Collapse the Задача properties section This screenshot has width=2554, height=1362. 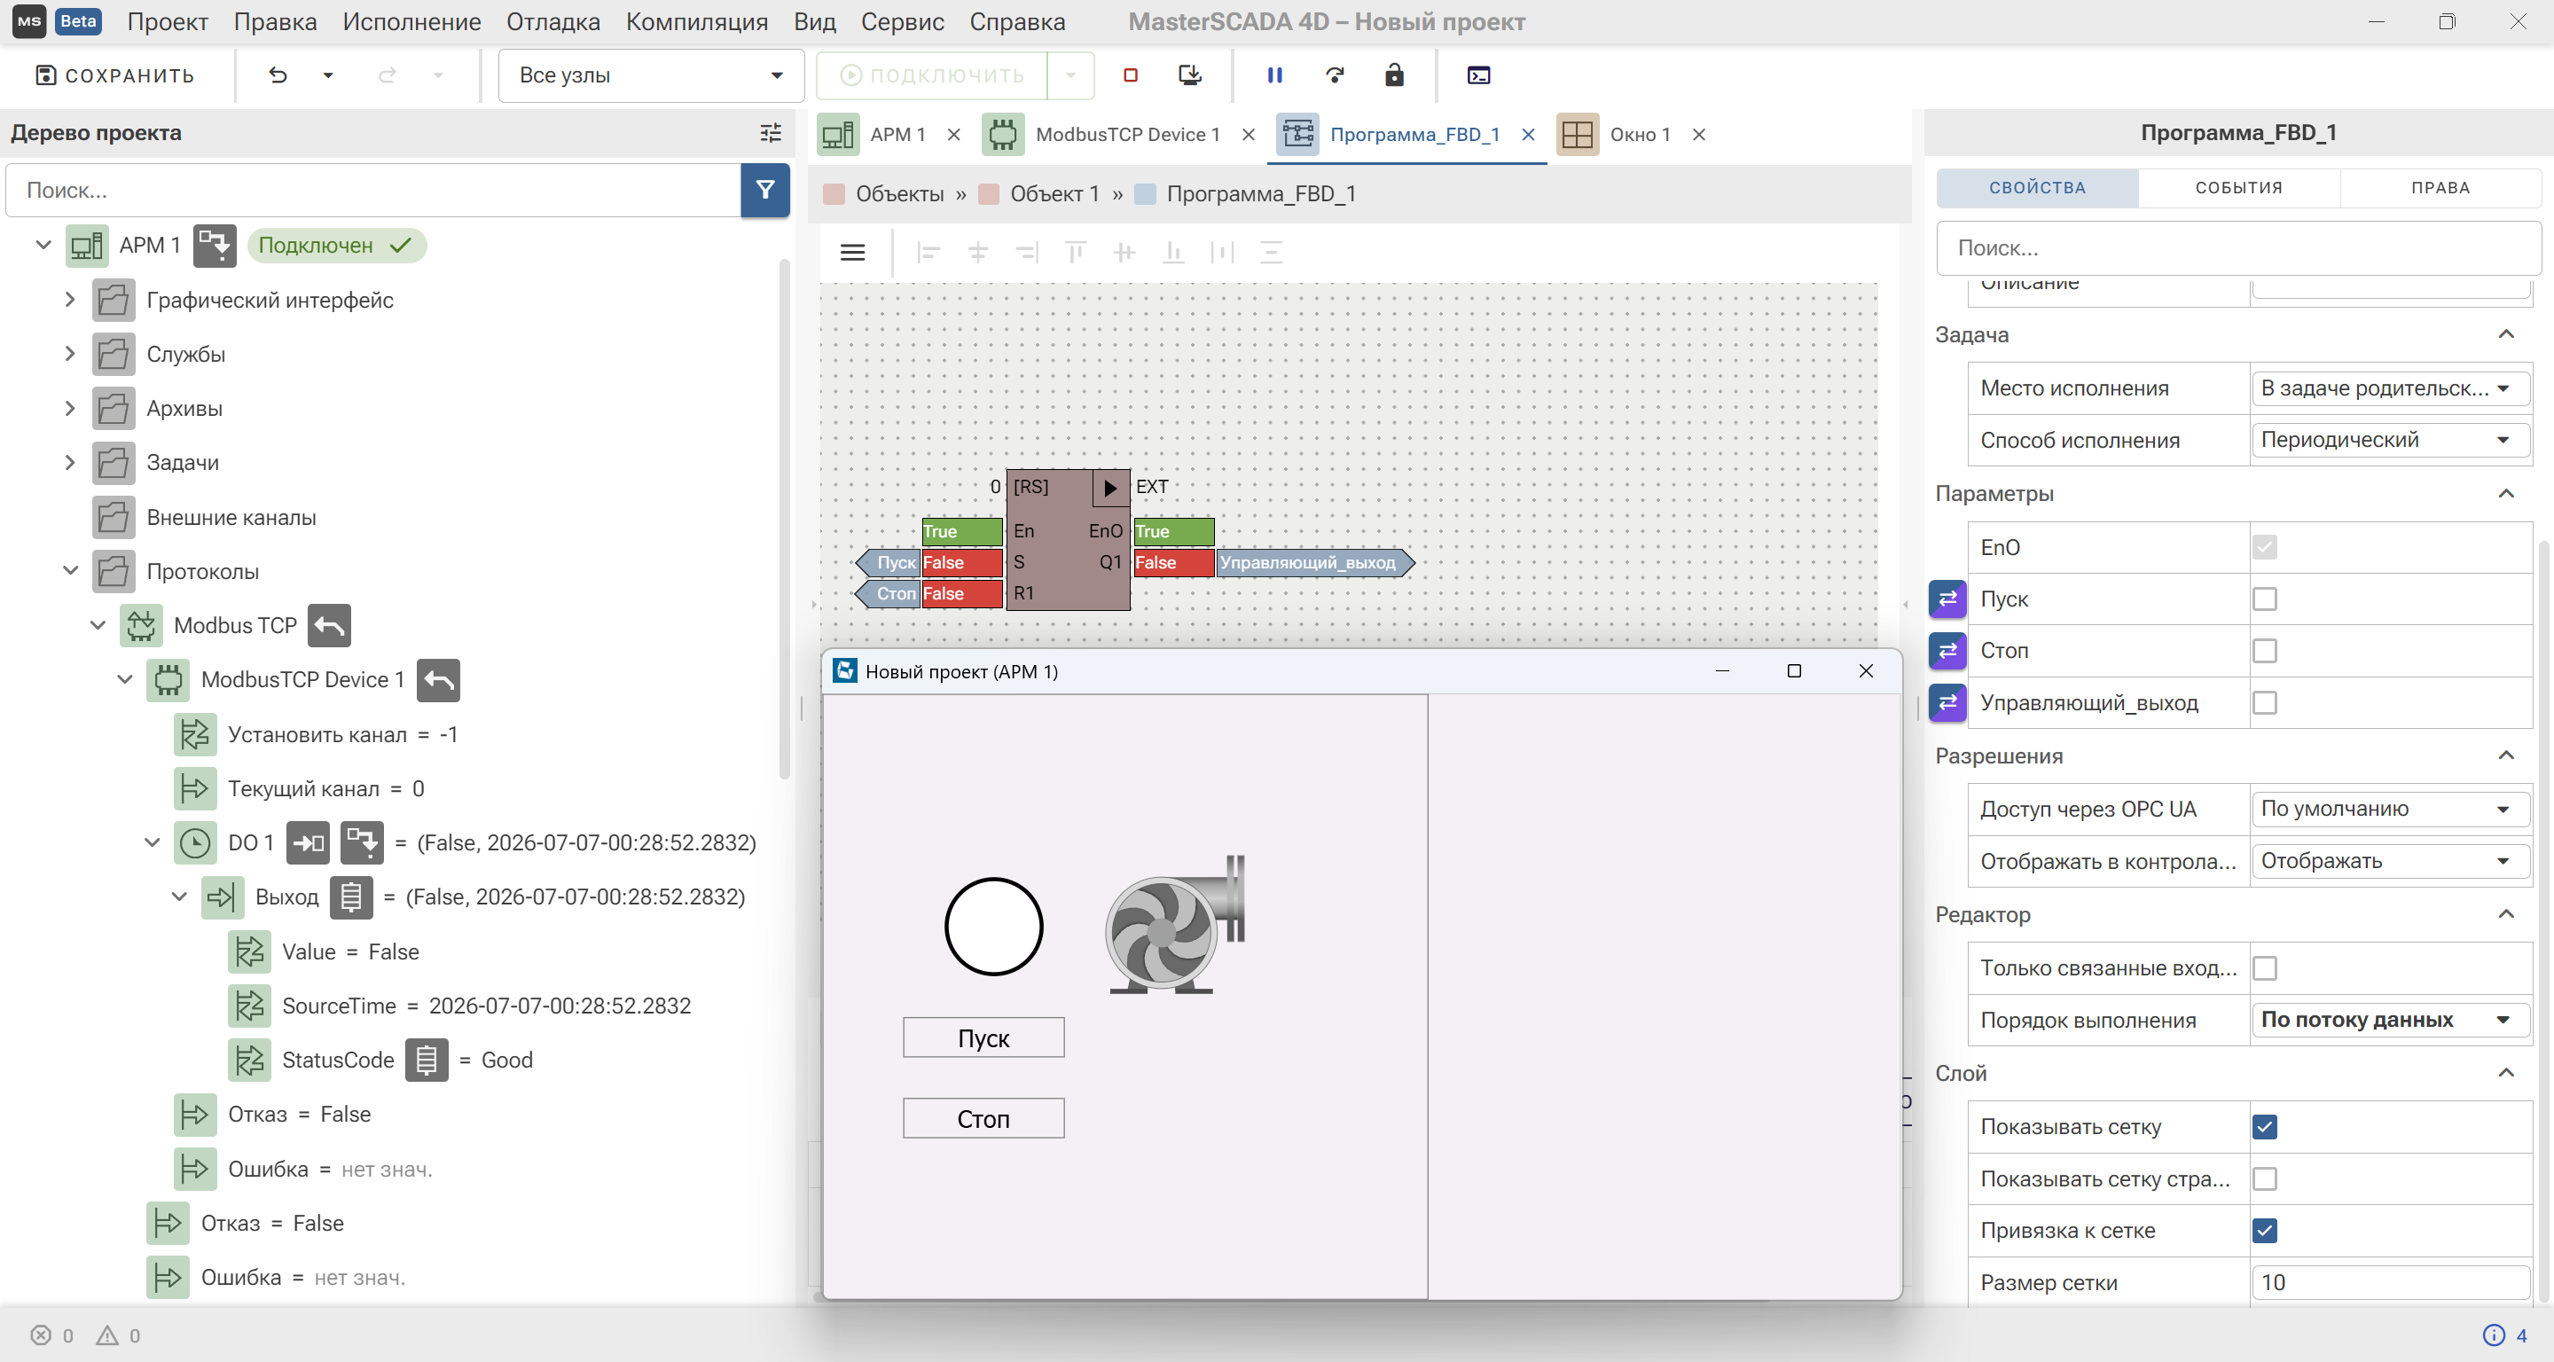pos(2505,335)
